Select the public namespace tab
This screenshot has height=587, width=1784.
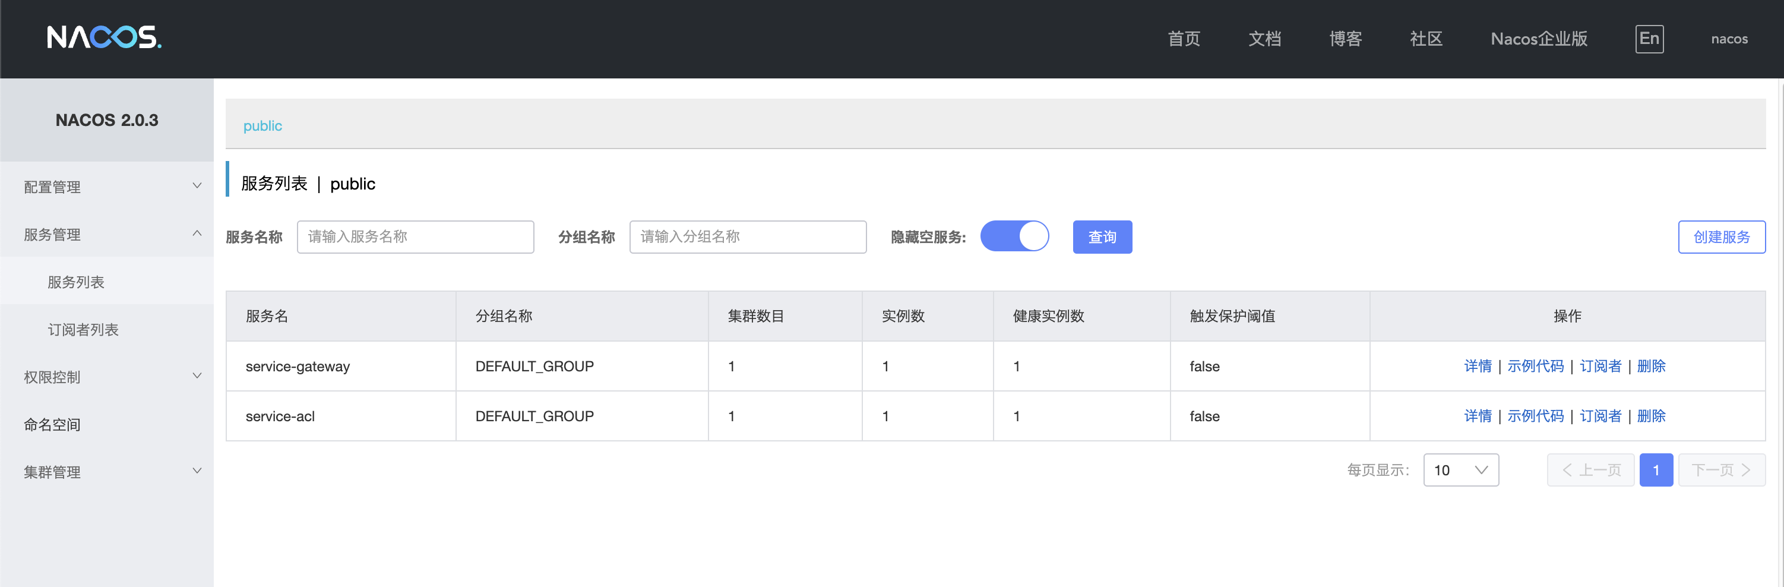(262, 125)
